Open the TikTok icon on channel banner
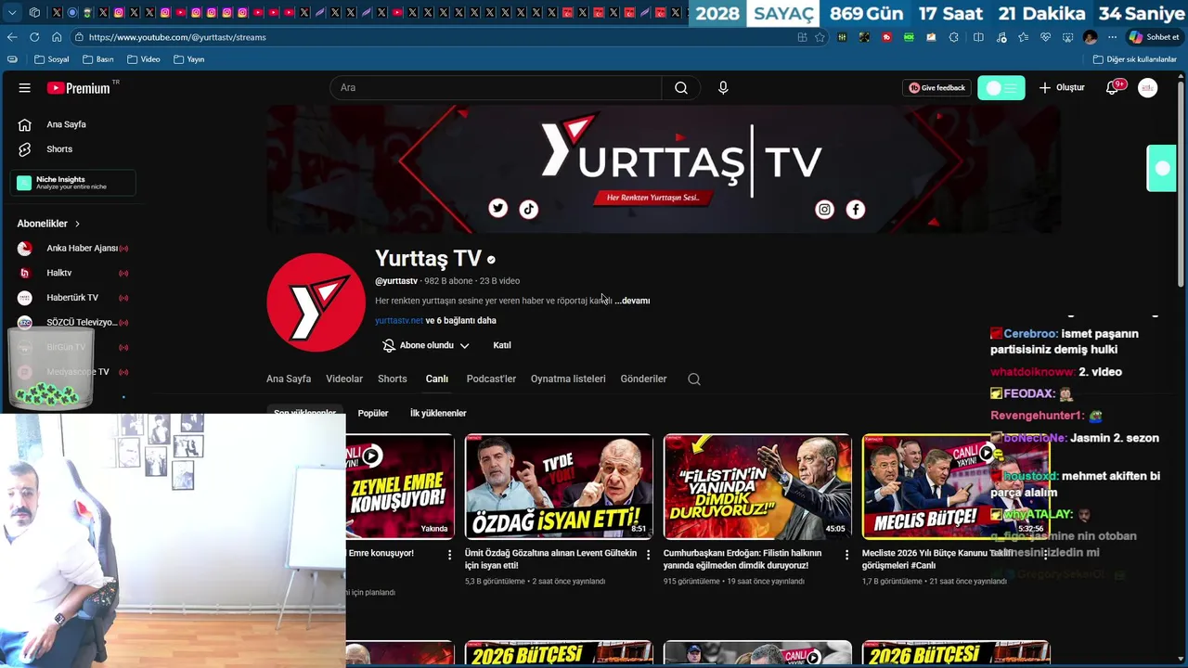Image resolution: width=1188 pixels, height=668 pixels. coord(529,209)
